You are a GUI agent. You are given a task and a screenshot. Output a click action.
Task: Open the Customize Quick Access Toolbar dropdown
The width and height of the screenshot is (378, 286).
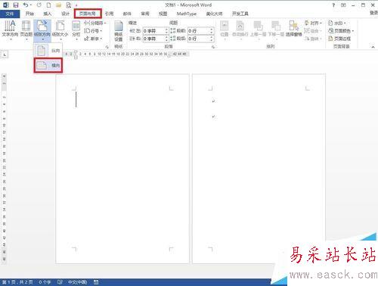pos(76,5)
